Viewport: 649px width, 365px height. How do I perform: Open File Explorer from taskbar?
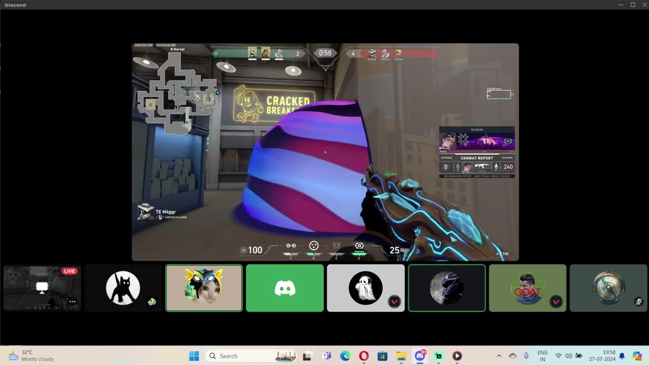click(x=401, y=356)
